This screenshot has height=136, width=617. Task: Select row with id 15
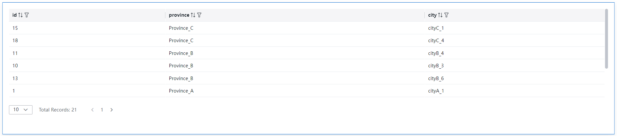pyautogui.click(x=307, y=28)
